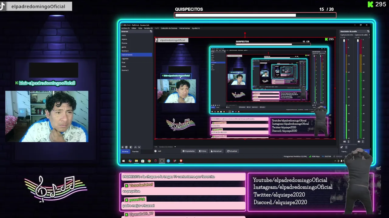Move selected scene up with arrow icon
The image size is (389, 218).
click(x=135, y=147)
